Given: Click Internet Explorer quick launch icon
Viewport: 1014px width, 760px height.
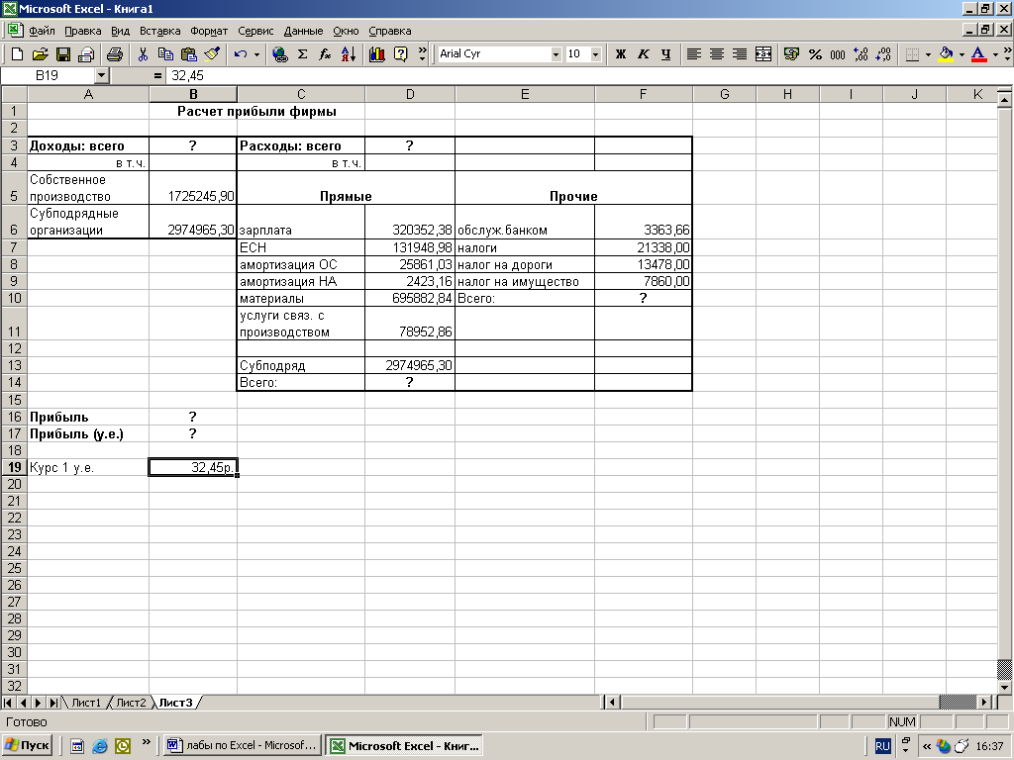Looking at the screenshot, I should click(100, 746).
